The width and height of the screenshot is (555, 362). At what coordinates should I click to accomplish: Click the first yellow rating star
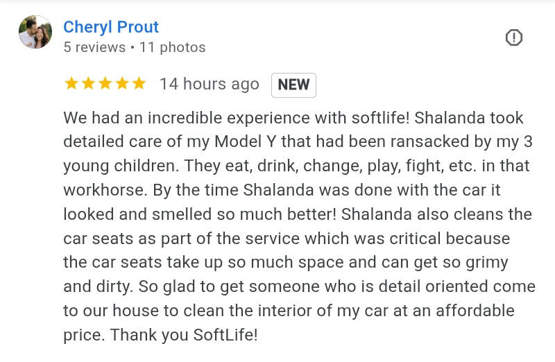tap(71, 84)
